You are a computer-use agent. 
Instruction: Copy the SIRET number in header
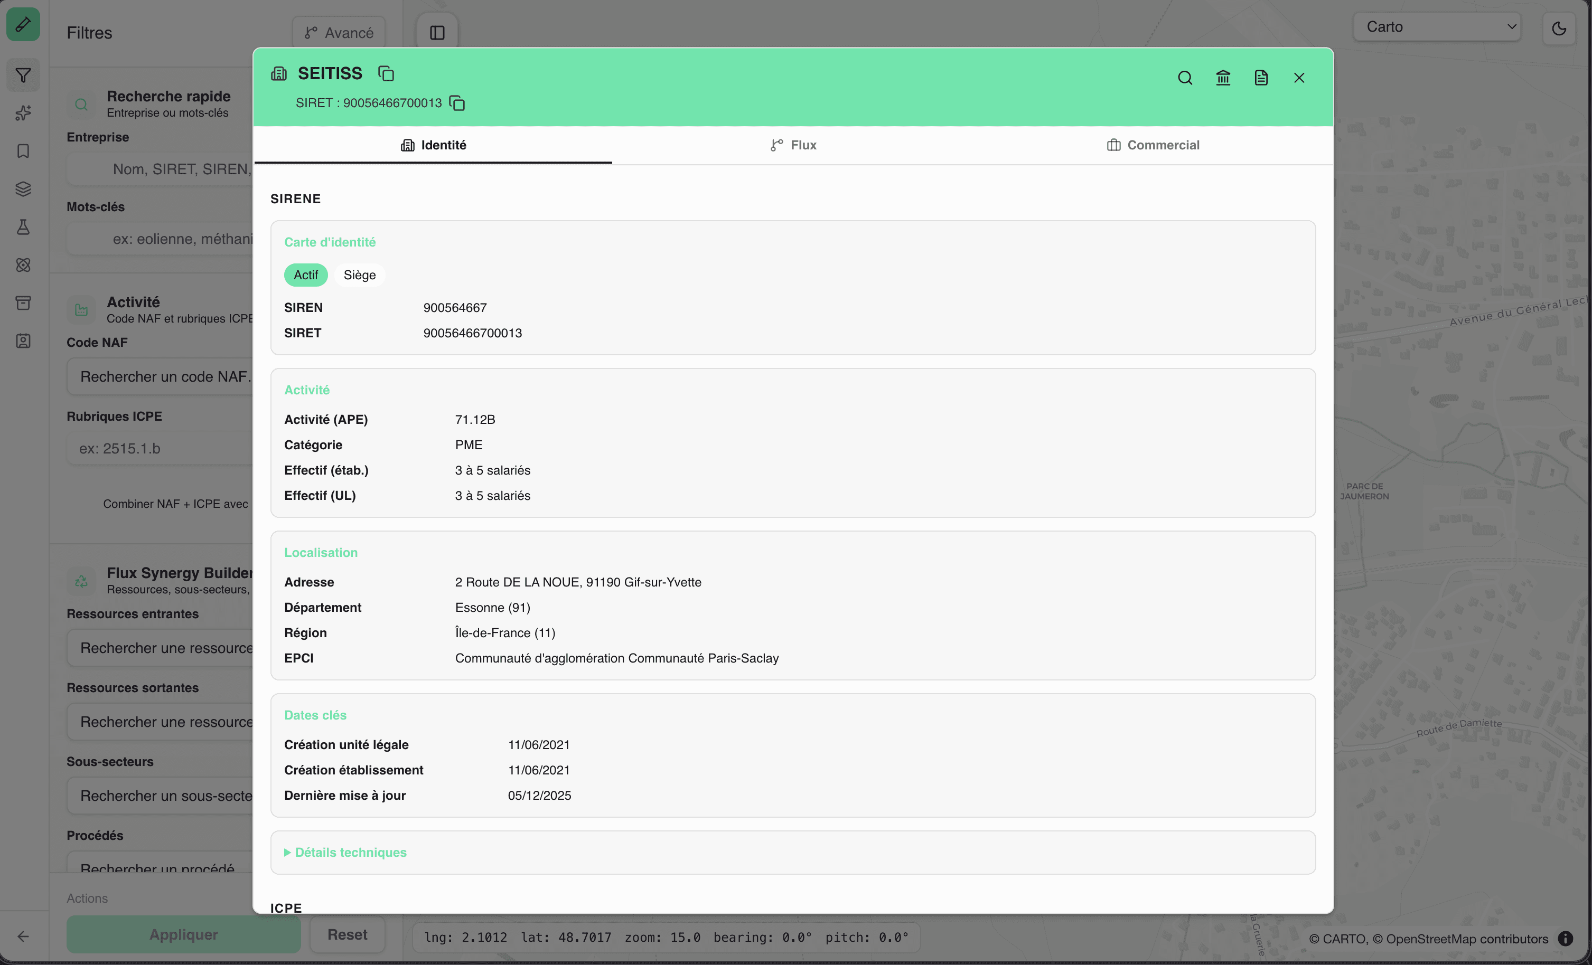tap(457, 103)
